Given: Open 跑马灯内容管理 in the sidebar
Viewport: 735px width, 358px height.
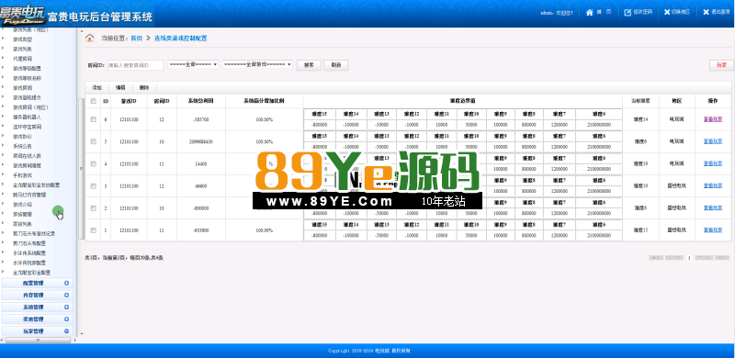Looking at the screenshot, I should [x=29, y=195].
